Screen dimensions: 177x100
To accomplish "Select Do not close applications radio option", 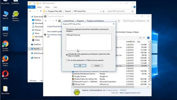I will click(x=67, y=60).
